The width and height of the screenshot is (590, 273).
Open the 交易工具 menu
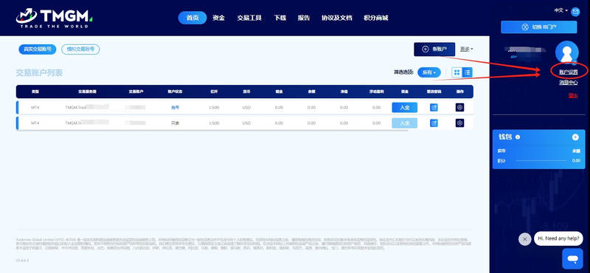(x=249, y=18)
